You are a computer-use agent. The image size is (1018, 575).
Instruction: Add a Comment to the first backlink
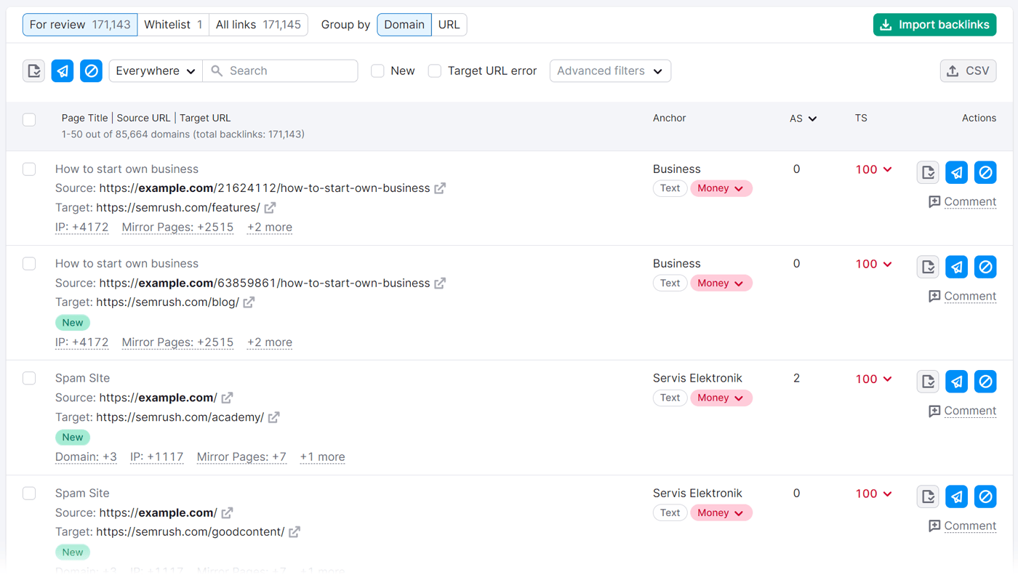tap(970, 201)
